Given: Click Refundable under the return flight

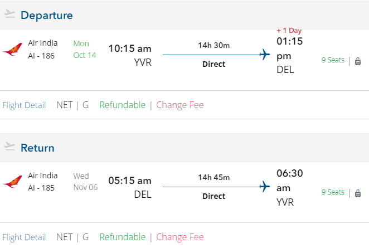Looking at the screenshot, I should [x=122, y=237].
